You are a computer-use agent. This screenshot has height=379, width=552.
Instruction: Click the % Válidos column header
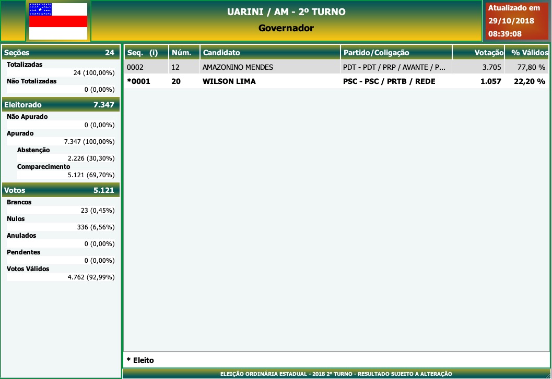(527, 53)
